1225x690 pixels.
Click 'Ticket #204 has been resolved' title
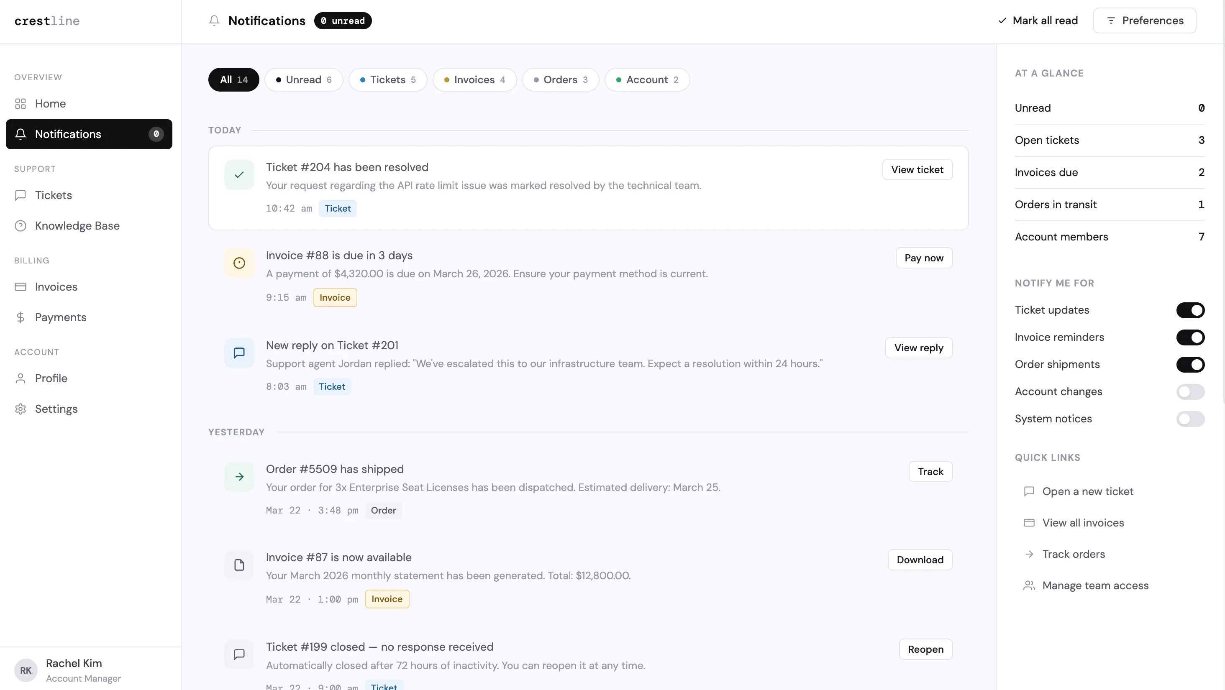point(347,167)
